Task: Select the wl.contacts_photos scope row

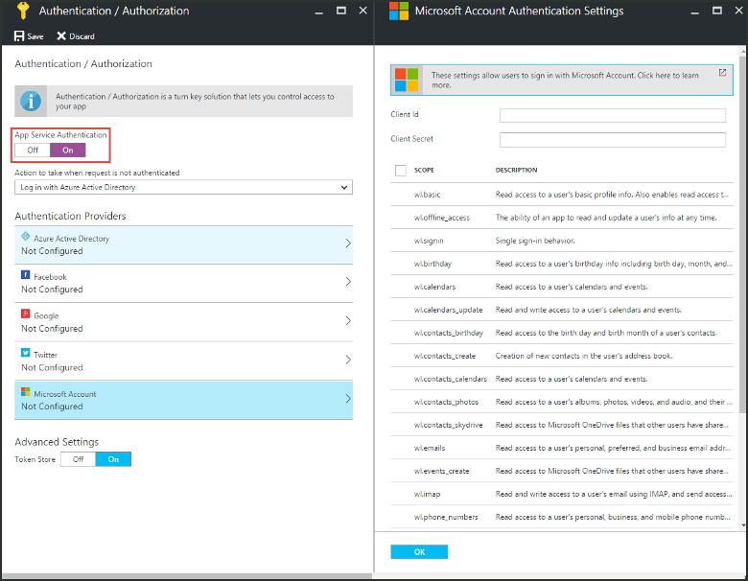Action: coord(561,402)
